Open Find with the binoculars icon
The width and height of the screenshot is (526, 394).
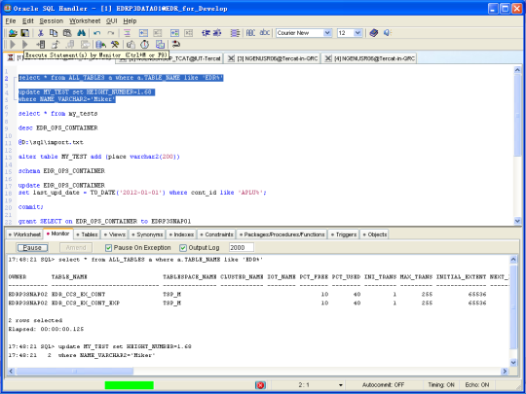[x=81, y=33]
